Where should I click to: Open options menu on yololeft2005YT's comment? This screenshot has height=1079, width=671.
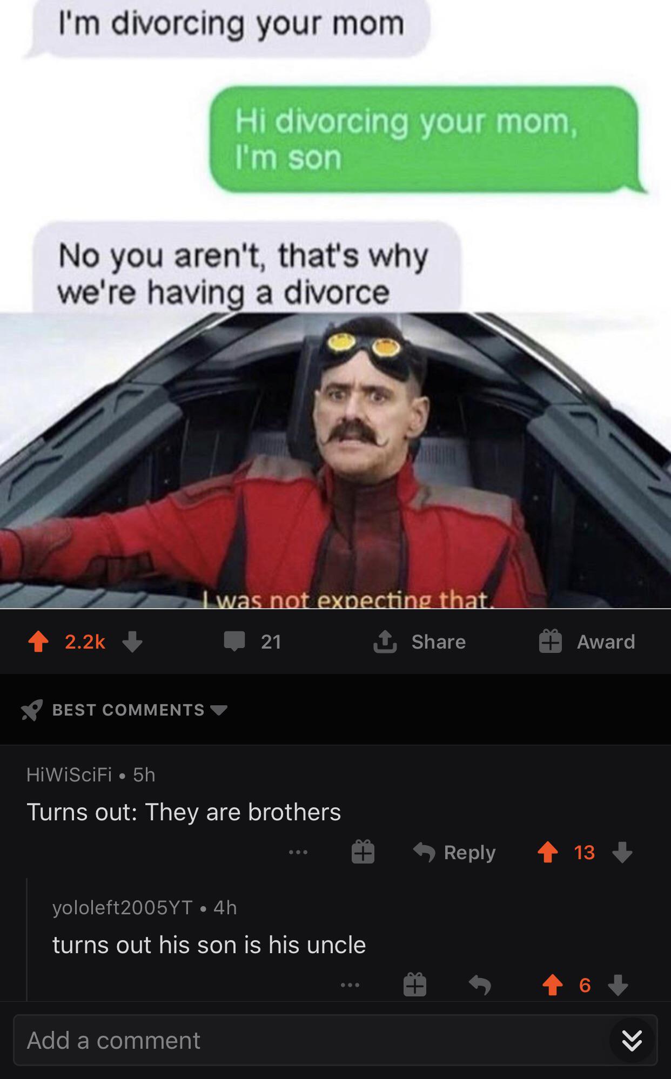point(350,986)
